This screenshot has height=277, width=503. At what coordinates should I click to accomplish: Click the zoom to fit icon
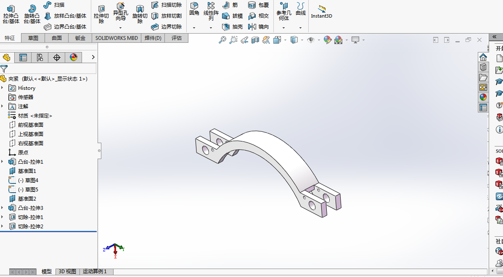coord(222,40)
